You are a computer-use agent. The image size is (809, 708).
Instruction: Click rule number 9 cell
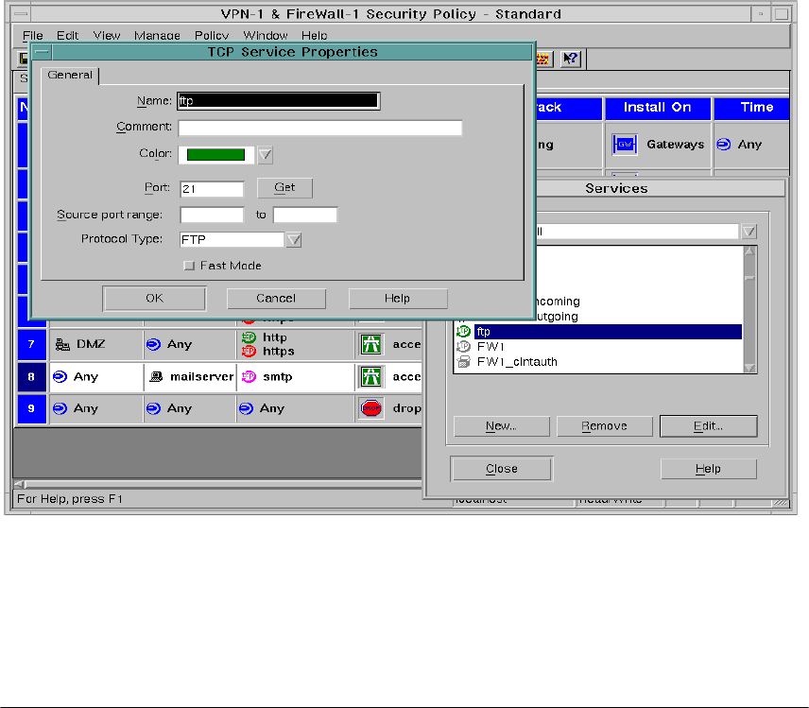pyautogui.click(x=31, y=408)
